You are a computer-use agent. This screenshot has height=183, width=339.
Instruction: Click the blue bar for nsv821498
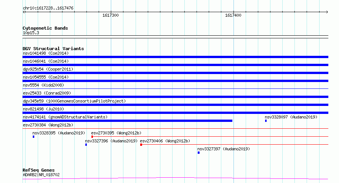pyautogui.click(x=175, y=113)
